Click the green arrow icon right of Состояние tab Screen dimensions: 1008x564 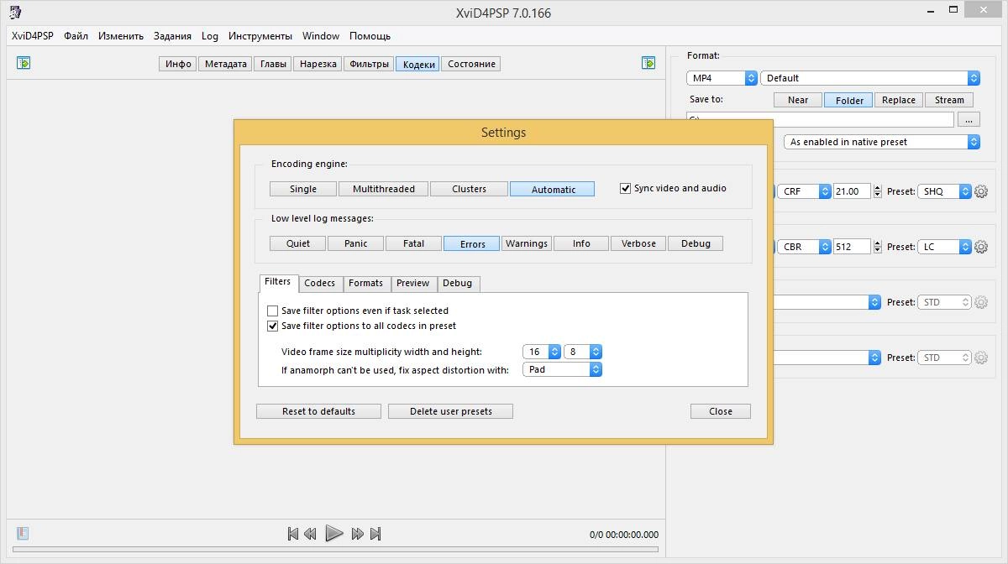648,63
